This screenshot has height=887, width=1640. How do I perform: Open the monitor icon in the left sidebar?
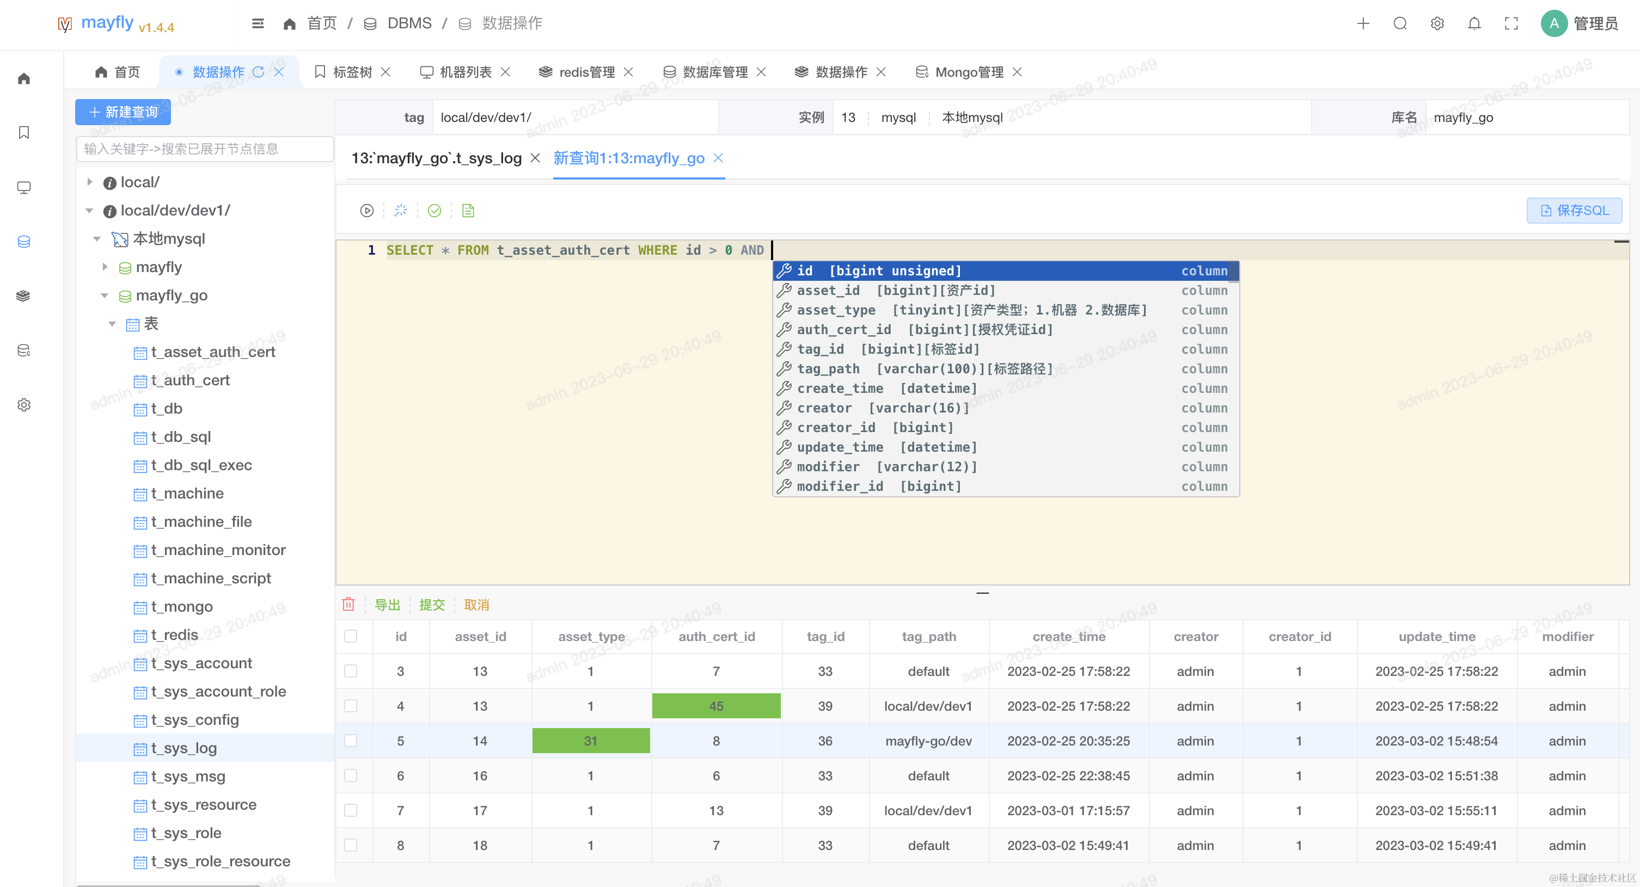(x=24, y=187)
